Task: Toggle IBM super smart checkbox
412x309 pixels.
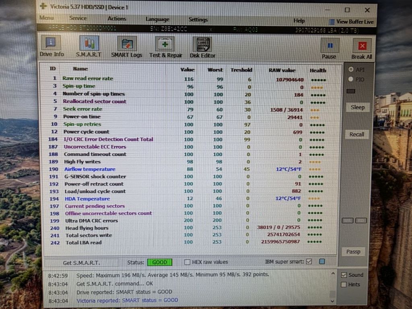Action: (309, 262)
